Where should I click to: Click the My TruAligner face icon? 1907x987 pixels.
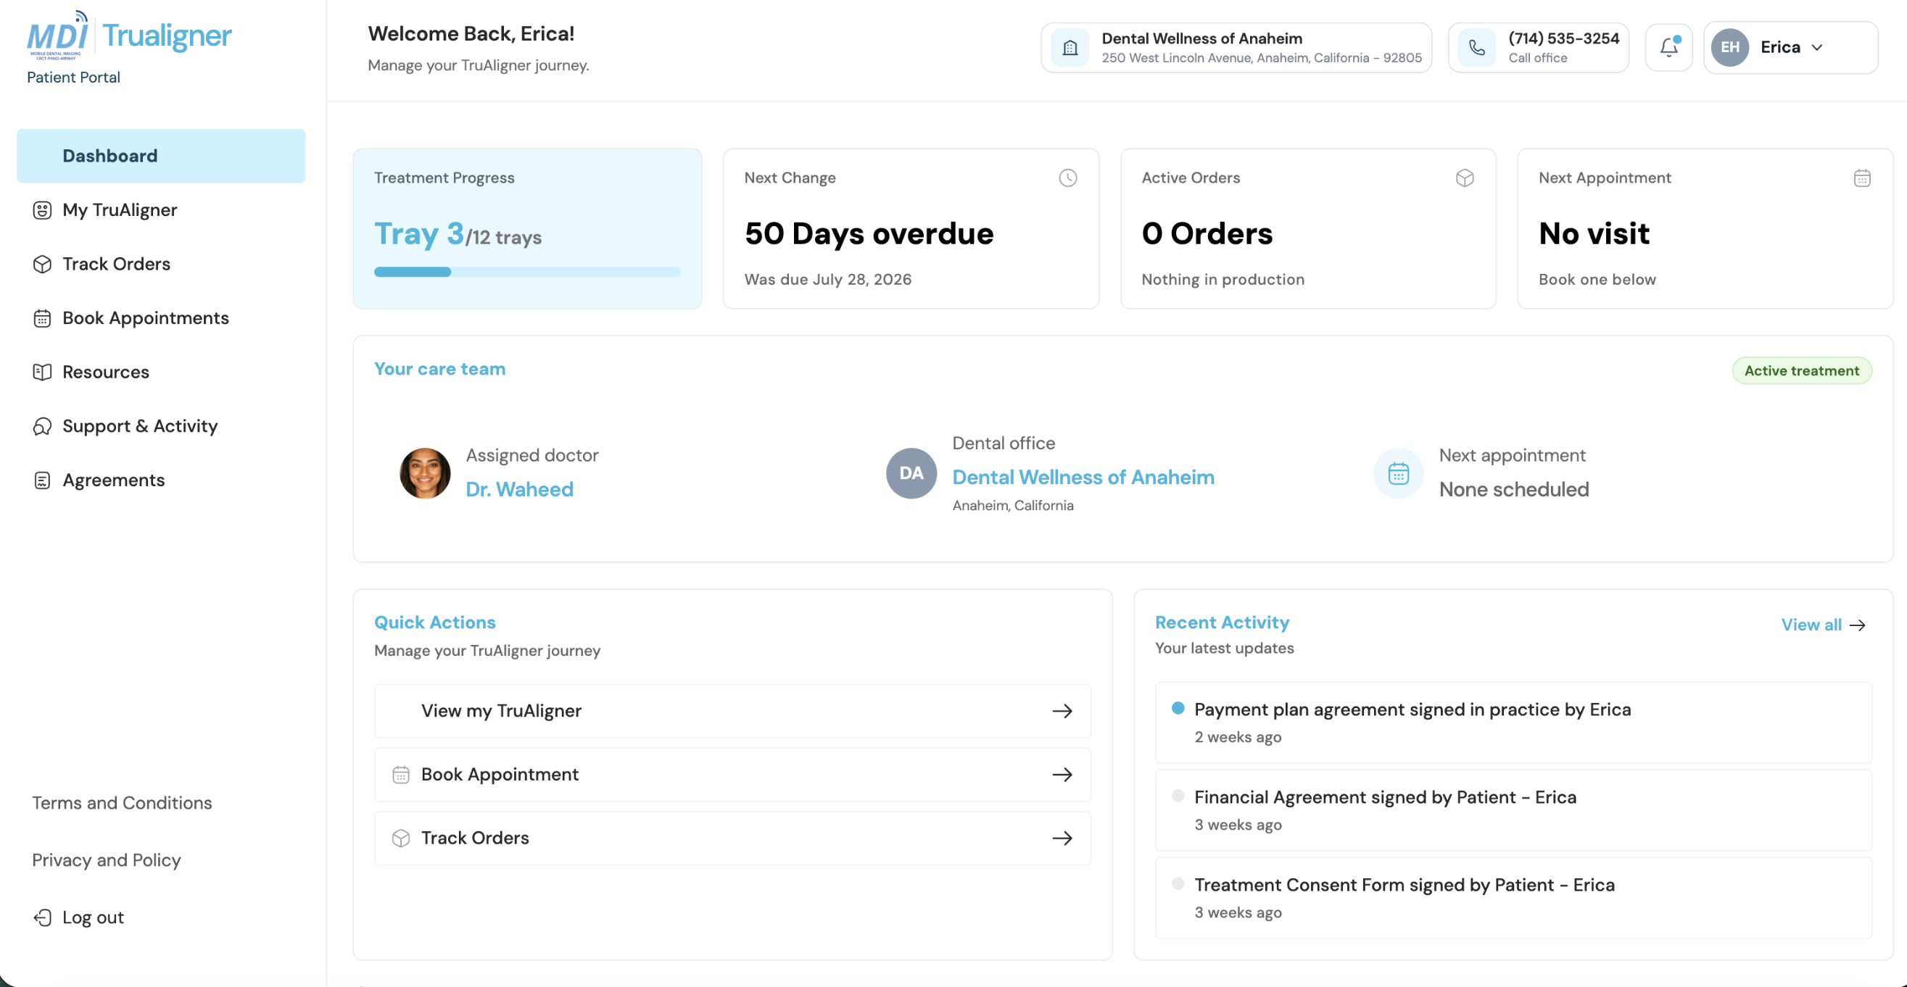click(x=42, y=210)
